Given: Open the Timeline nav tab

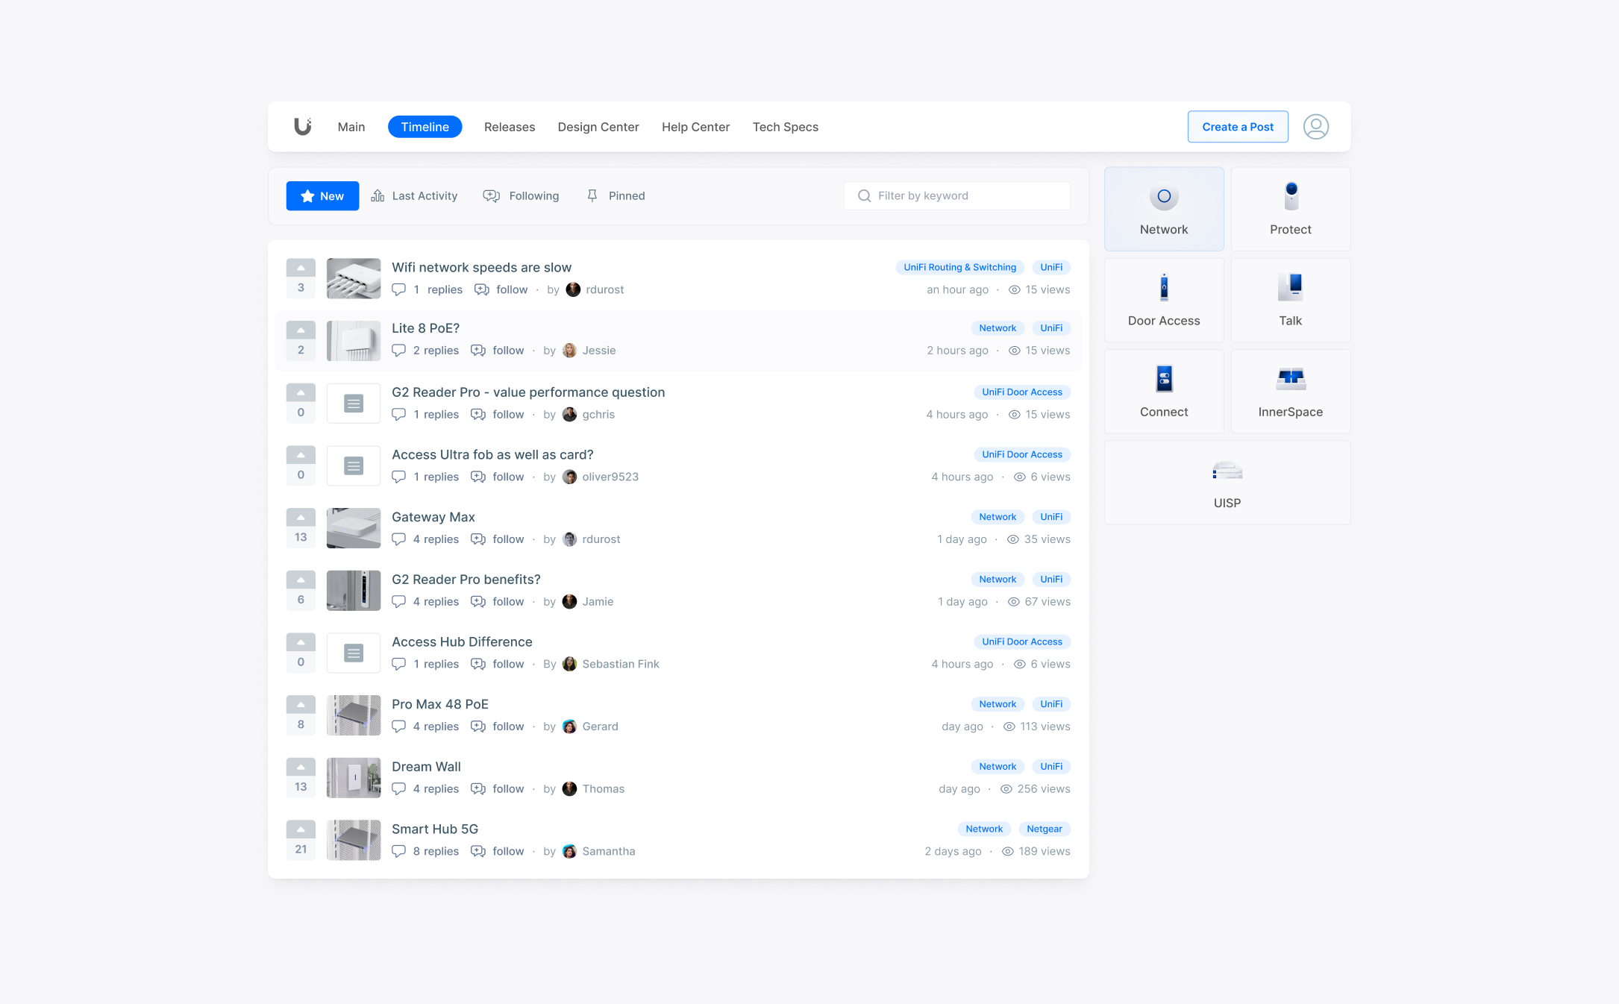Looking at the screenshot, I should (425, 127).
